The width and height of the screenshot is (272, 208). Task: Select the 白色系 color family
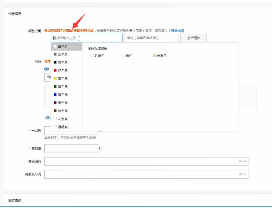click(63, 46)
